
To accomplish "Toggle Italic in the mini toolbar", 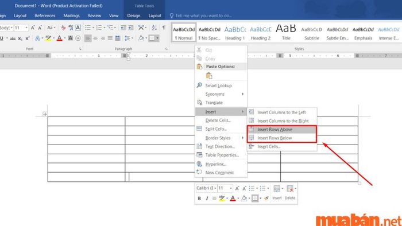I will 207,198.
